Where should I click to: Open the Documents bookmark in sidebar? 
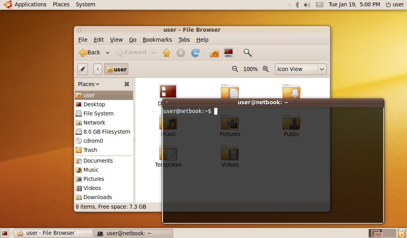pyautogui.click(x=104, y=161)
